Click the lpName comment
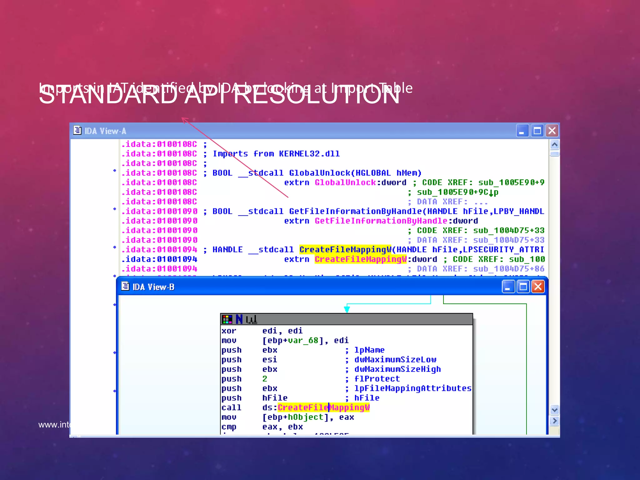640x480 pixels. point(369,350)
